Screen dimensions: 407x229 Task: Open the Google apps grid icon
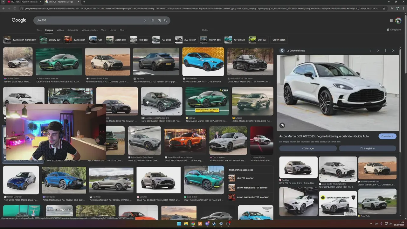click(391, 20)
